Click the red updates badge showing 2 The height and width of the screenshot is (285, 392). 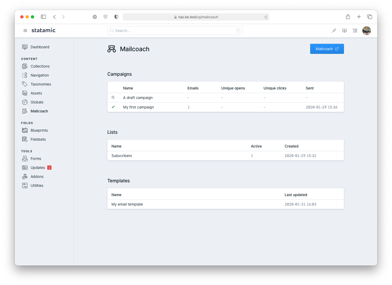click(x=49, y=168)
